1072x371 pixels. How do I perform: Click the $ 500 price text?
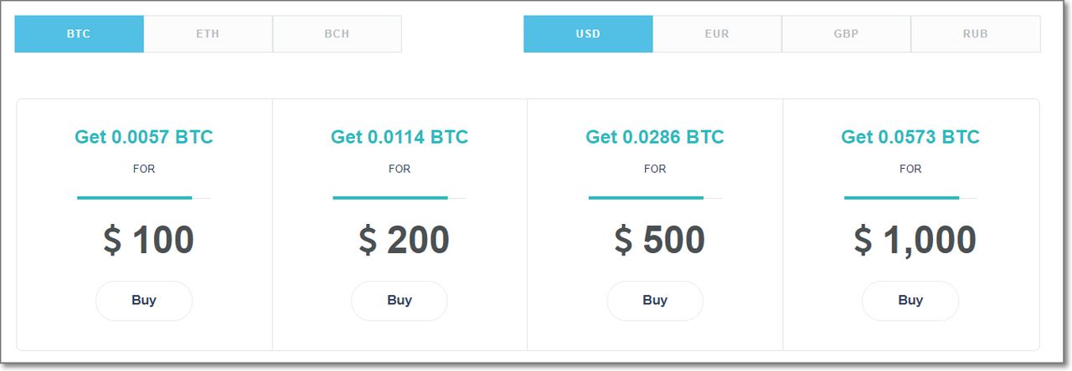(x=659, y=240)
